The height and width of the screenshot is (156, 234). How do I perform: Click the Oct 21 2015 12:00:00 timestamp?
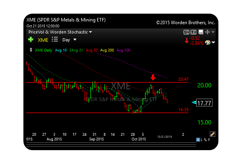(43, 26)
